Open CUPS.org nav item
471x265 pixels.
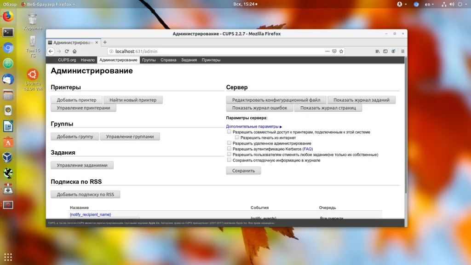(67, 60)
